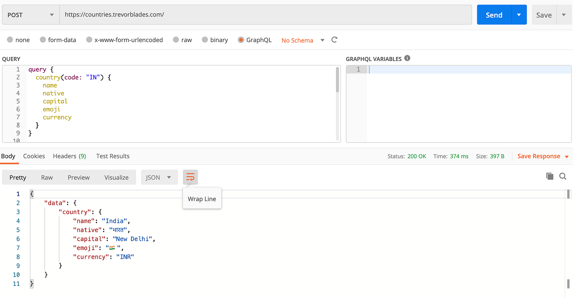Toggle the Wrap Line option
The width and height of the screenshot is (573, 298).
[x=190, y=177]
